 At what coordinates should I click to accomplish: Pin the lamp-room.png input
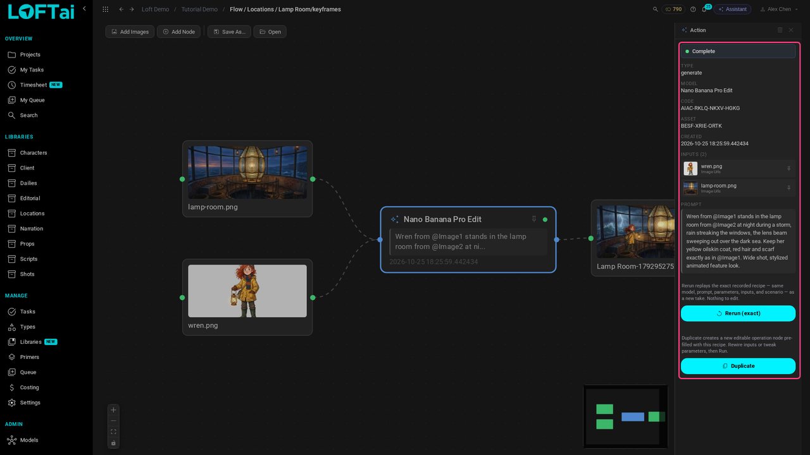point(788,188)
